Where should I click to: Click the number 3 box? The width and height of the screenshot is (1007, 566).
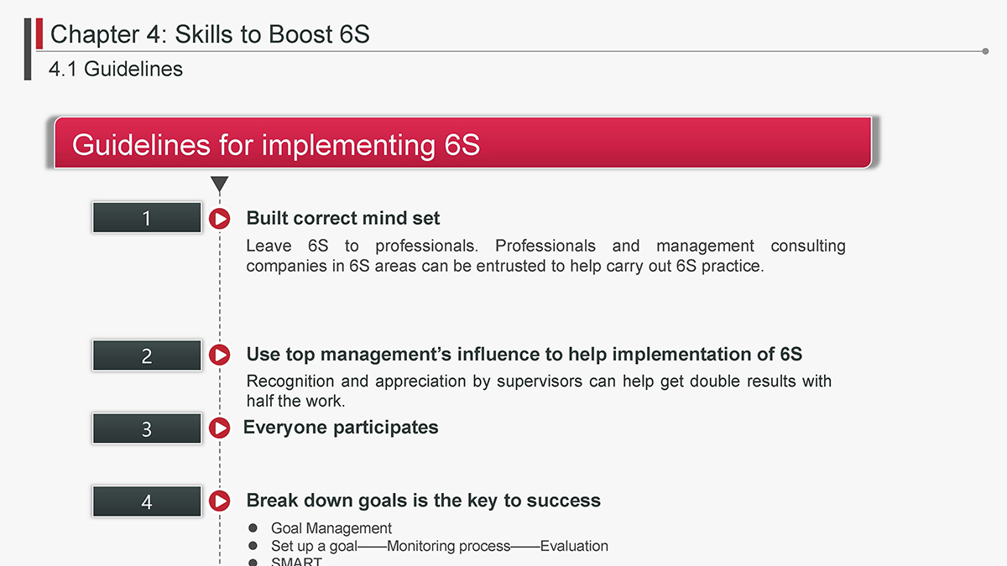click(147, 428)
